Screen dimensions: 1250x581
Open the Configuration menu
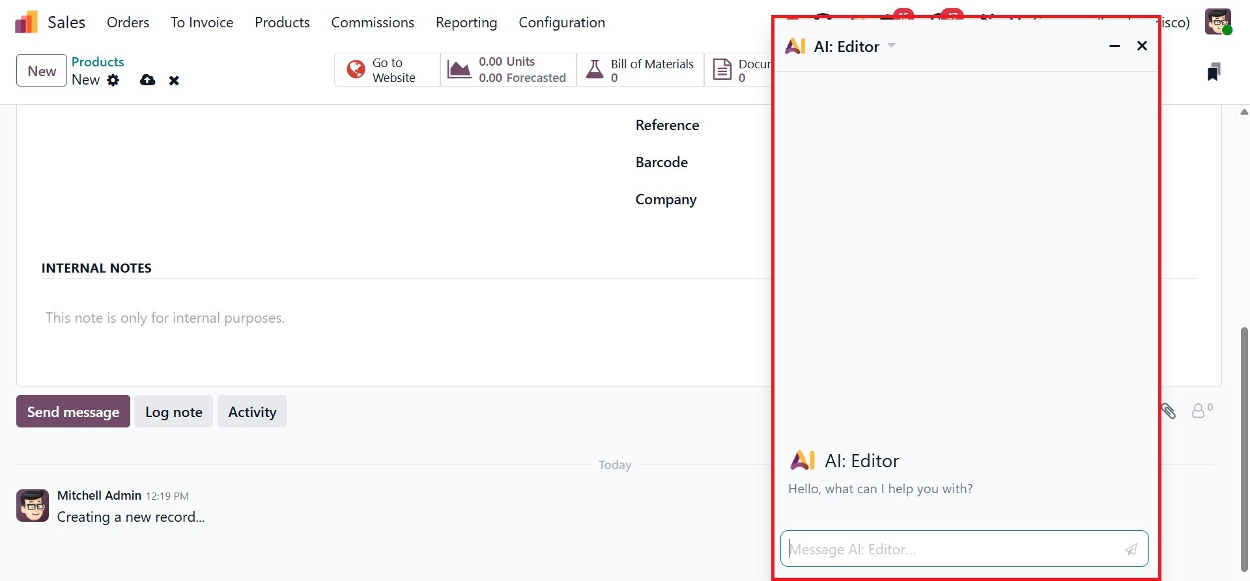[561, 22]
